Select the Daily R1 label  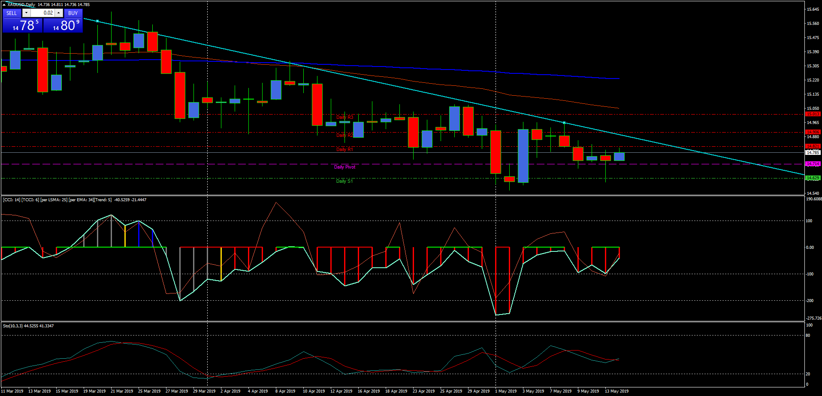(x=345, y=150)
